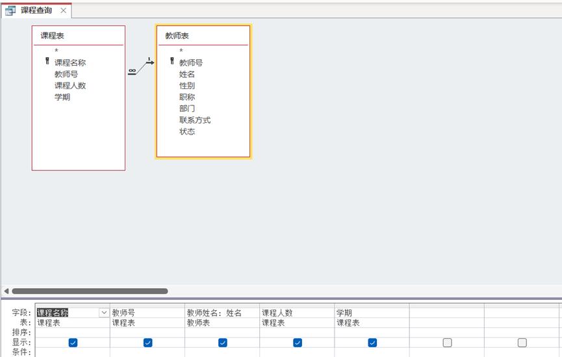Click the 课程人数 field cell in grid
Screen dimensions: 562x357
297,313
